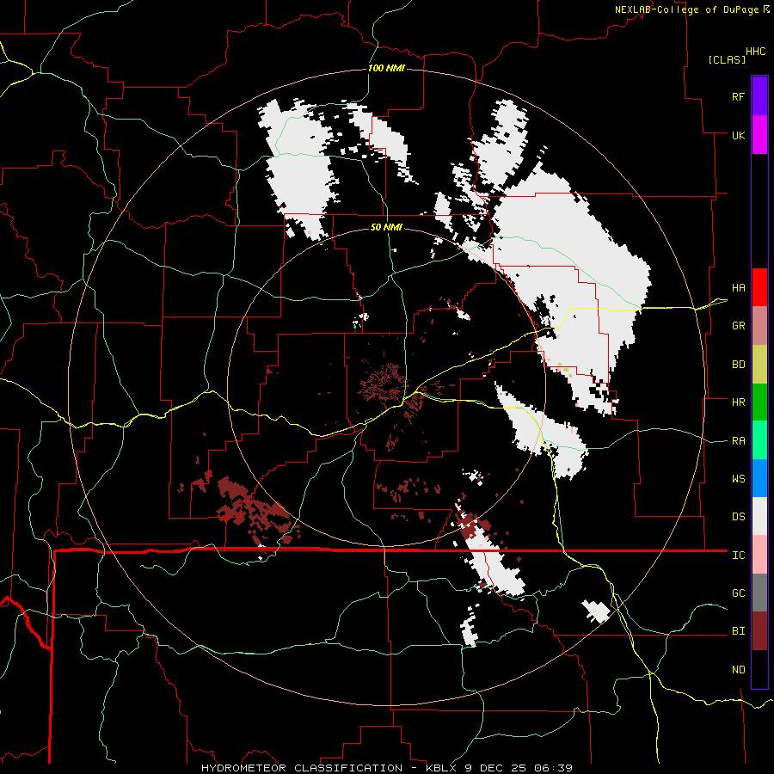This screenshot has height=774, width=774.
Task: Click the light pink IC legend swatch
Action: point(759,555)
